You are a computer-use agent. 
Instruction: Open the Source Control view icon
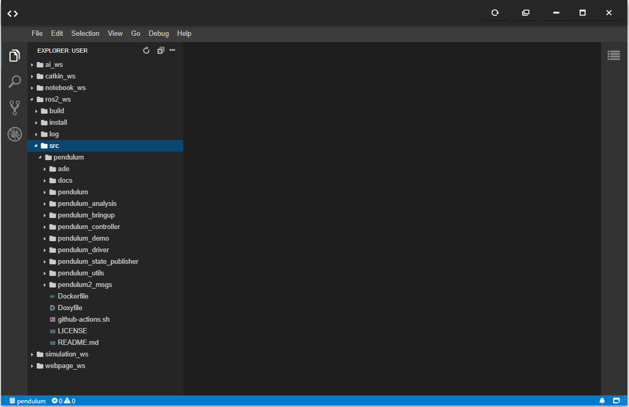14,108
